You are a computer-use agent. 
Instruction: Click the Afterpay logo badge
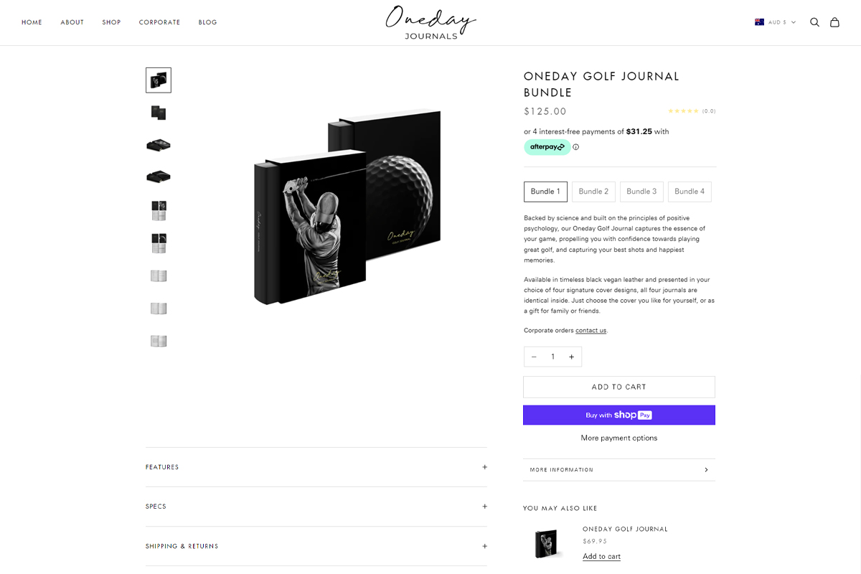pos(547,147)
